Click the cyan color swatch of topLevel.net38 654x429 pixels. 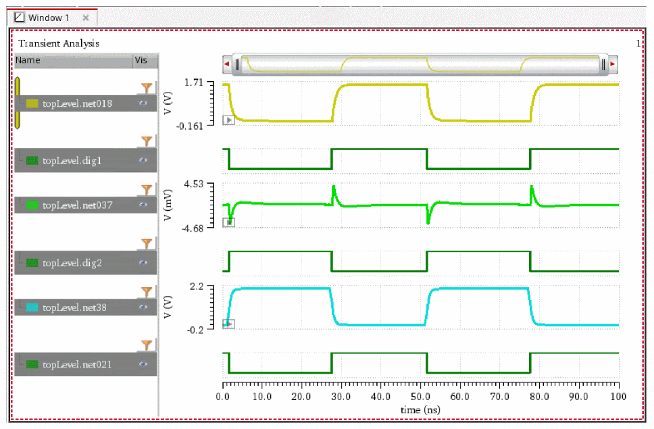point(32,307)
